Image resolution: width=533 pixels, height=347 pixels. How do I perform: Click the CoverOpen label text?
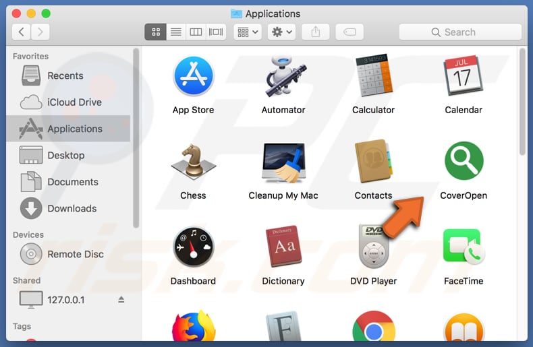[464, 195]
